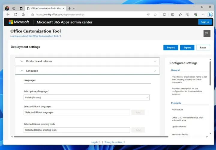Click Provide a description for this configuration text
Screen dimensions: 216x150
point(187,91)
